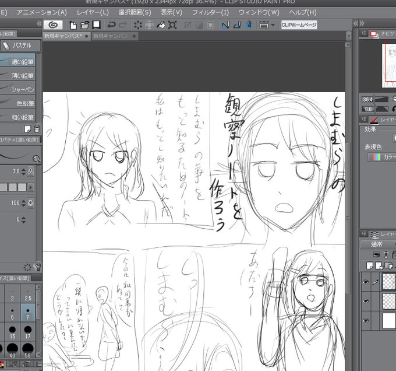The image size is (396, 371).
Task: Choose the シャーペン mechanical pencil brush
Action: click(17, 89)
